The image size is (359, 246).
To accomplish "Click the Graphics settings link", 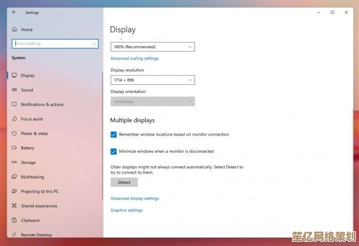I will pyautogui.click(x=126, y=210).
